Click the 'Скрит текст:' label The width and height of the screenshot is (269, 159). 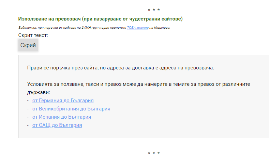[x=33, y=35]
